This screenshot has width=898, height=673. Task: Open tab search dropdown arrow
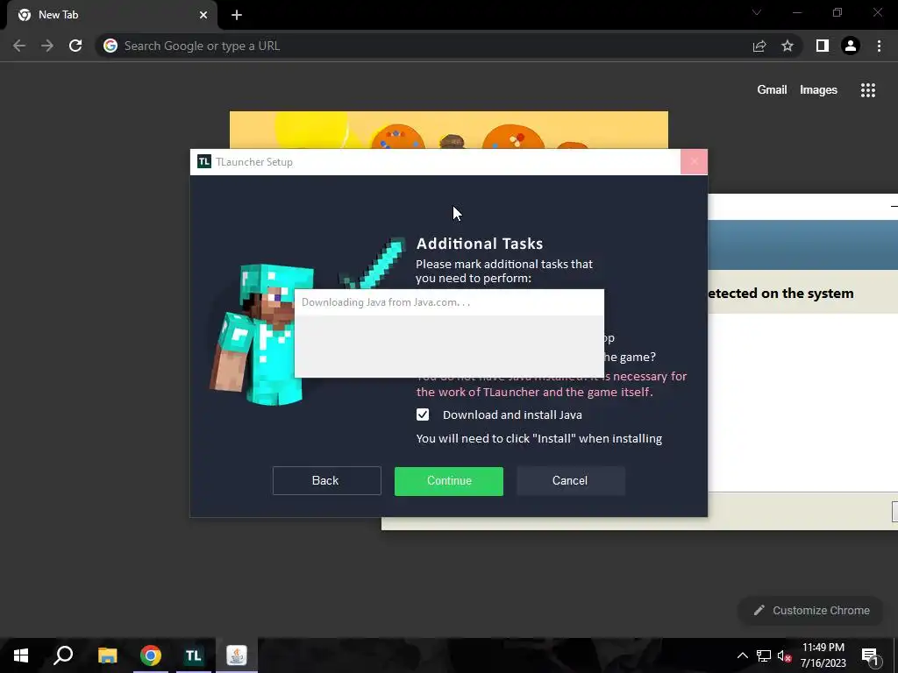757,12
